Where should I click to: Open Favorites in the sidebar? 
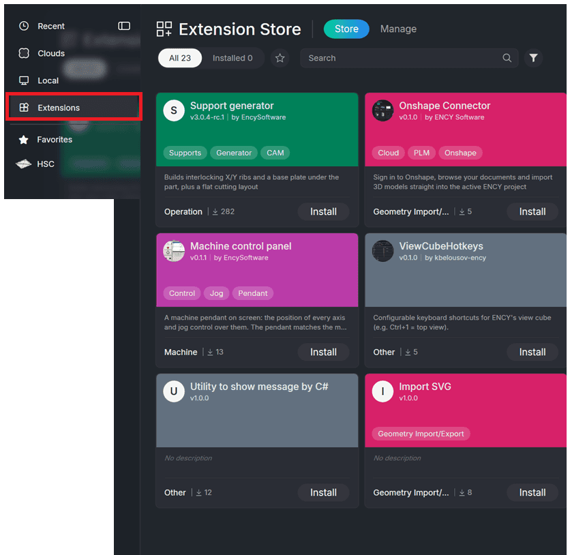pos(55,140)
